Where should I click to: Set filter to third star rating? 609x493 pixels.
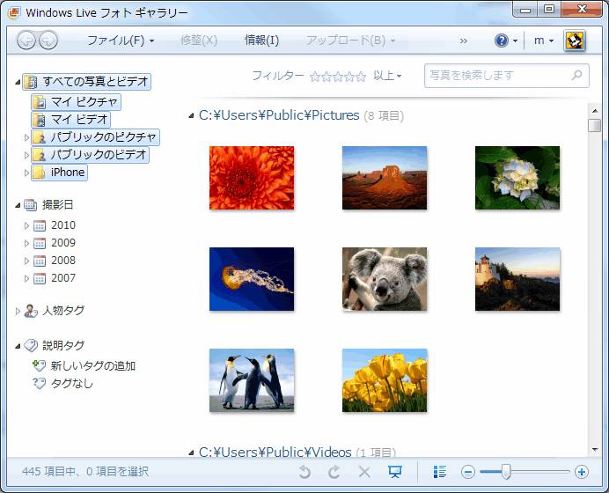click(338, 77)
